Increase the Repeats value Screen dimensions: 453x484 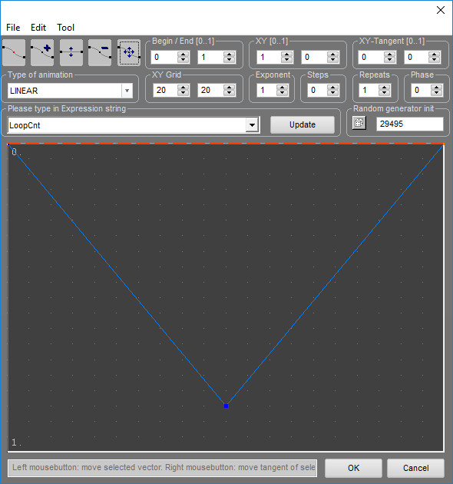(384, 87)
